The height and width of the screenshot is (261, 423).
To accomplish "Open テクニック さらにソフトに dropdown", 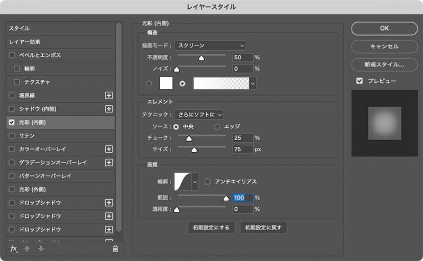I will click(x=199, y=115).
